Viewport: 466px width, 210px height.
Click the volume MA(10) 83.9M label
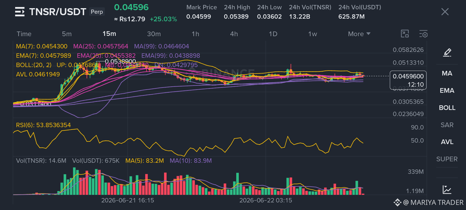(190, 161)
